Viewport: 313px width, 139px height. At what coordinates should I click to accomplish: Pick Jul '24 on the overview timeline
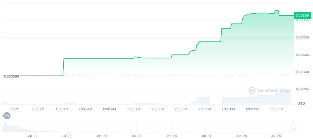point(206,136)
